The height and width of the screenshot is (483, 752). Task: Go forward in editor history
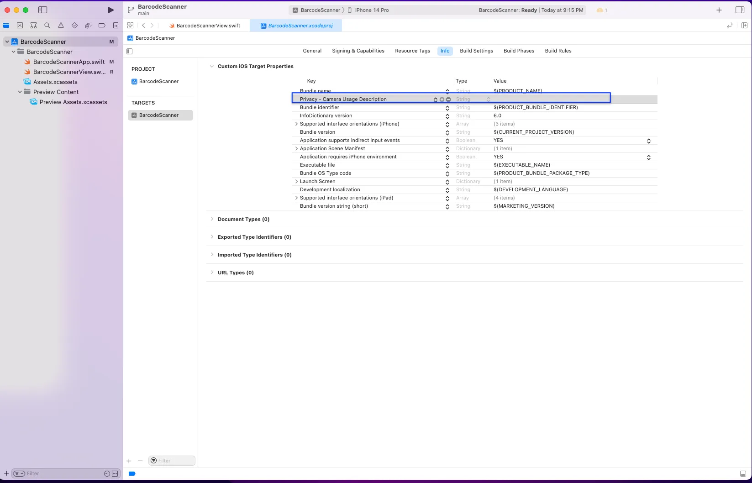click(152, 26)
